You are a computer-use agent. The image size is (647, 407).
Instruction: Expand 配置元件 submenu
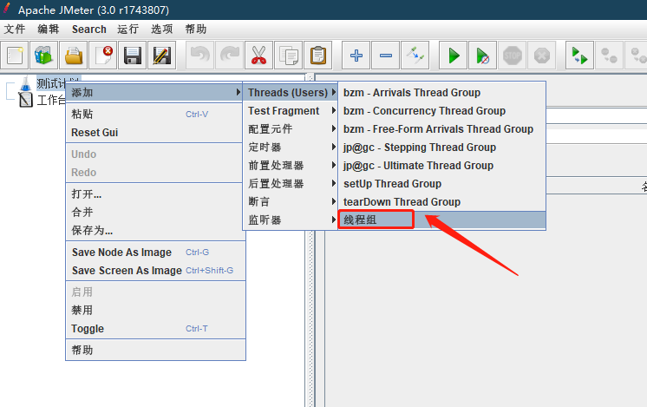click(290, 128)
